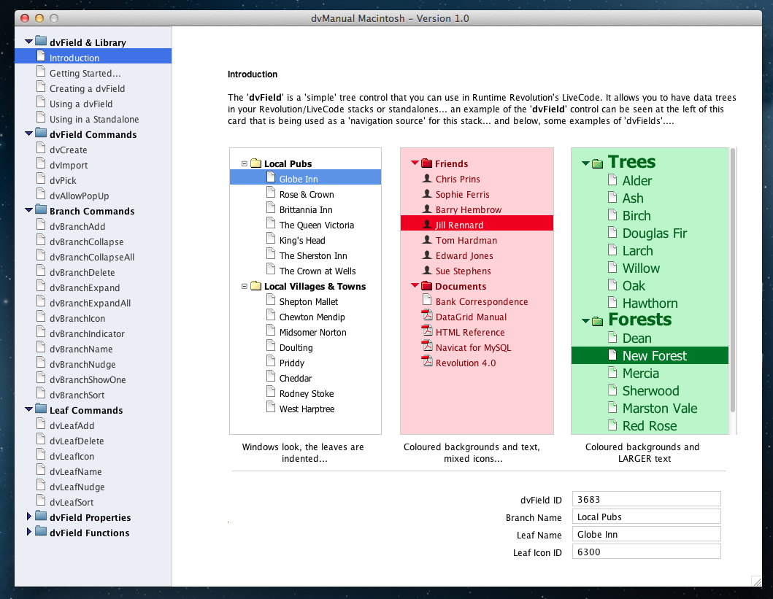Collapse the red Documents branch triangle
The image size is (773, 599).
(x=415, y=286)
